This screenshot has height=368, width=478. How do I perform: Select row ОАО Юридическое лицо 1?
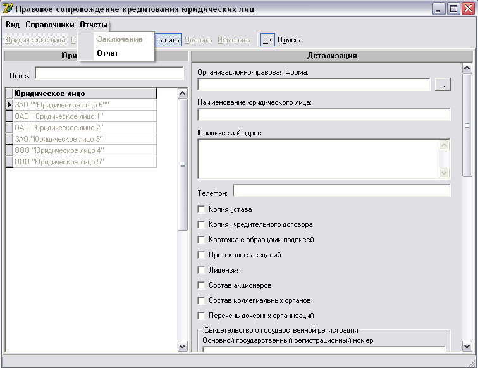tap(85, 116)
